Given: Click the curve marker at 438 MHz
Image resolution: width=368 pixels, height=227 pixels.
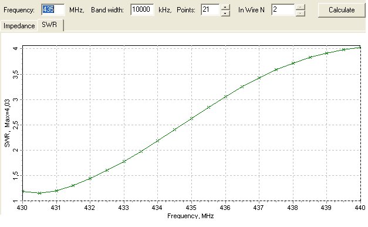Looking at the screenshot, I should (293, 63).
